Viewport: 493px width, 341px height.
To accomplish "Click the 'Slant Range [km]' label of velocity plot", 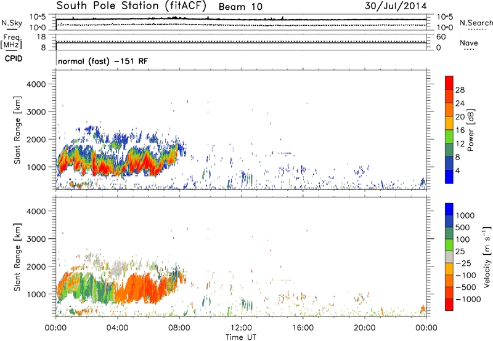I will click(x=17, y=257).
